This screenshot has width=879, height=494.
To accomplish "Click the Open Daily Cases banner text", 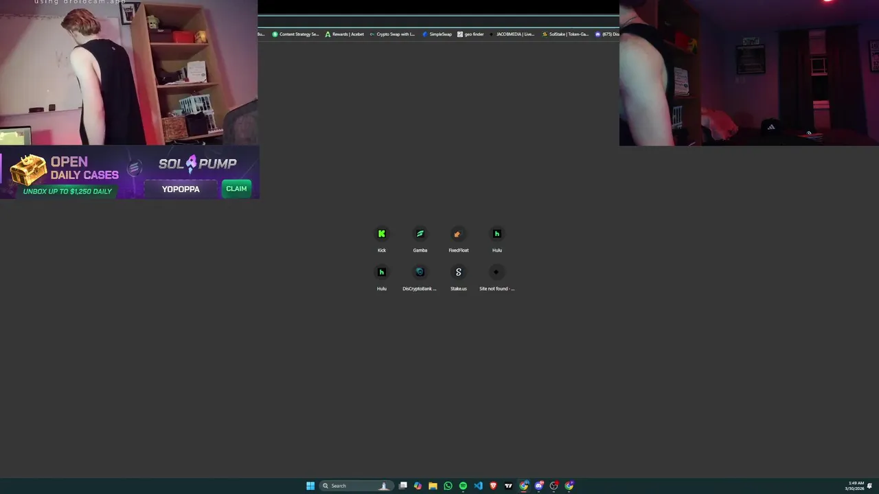I will [84, 168].
